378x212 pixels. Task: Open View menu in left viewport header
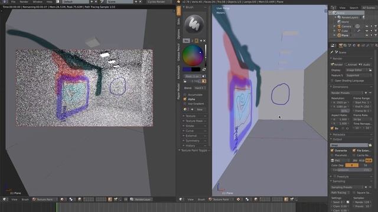tap(14, 199)
